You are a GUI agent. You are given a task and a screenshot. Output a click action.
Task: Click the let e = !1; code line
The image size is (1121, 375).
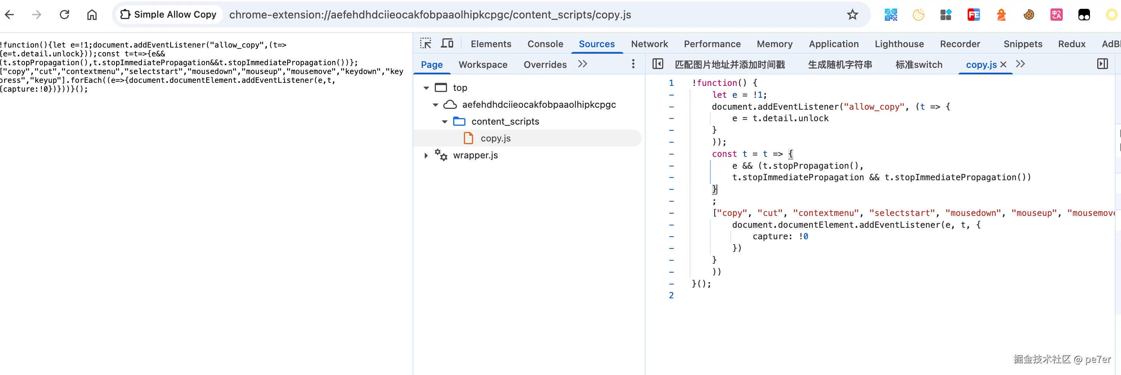point(740,95)
